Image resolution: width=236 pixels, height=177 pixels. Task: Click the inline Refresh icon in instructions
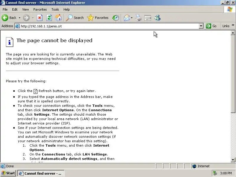pos(35,91)
